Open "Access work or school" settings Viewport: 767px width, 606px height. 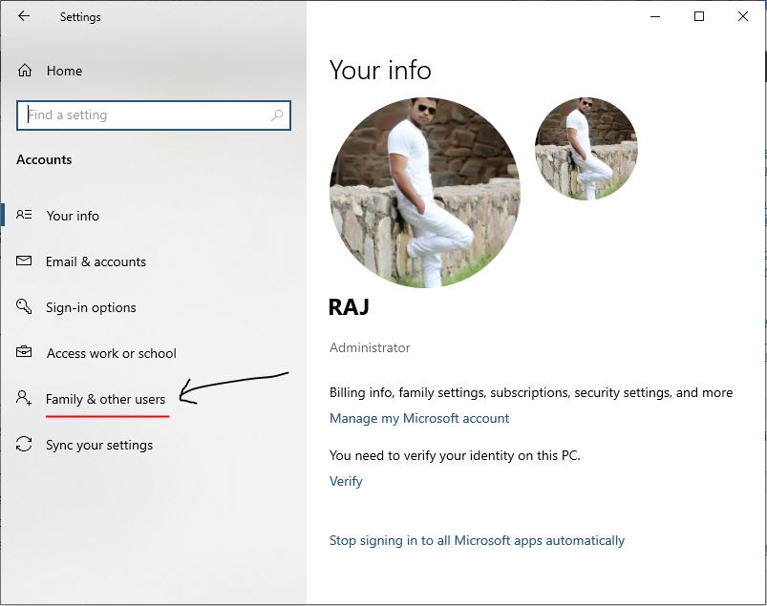pos(111,352)
